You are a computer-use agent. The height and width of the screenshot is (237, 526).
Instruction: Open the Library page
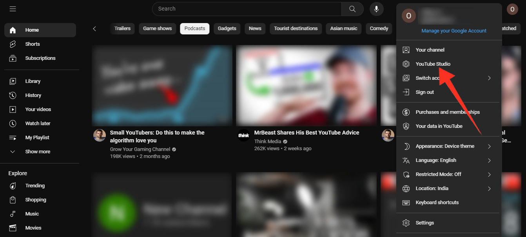pyautogui.click(x=33, y=81)
